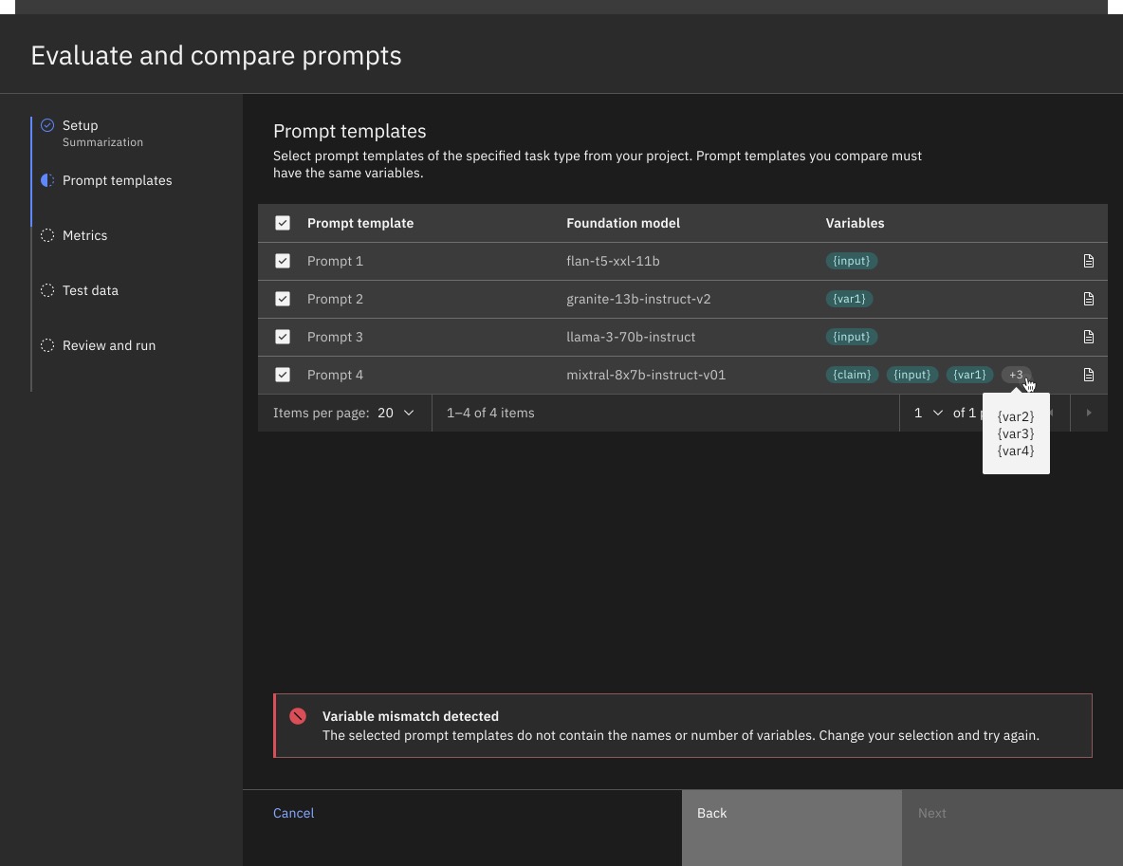Viewport: 1123px width, 866px height.
Task: Click the flan-t5-xxl-11b model cell
Action: [613, 261]
